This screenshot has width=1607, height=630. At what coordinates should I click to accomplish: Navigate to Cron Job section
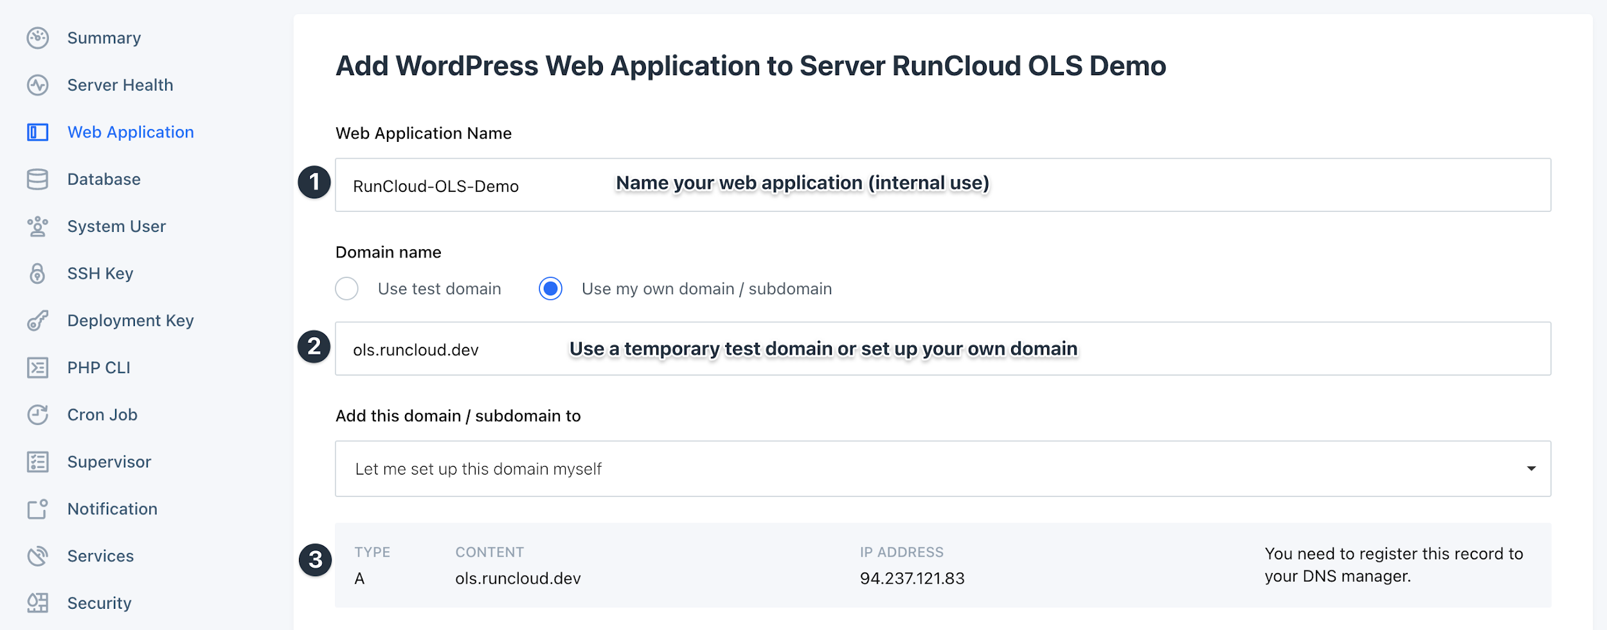pyautogui.click(x=102, y=415)
